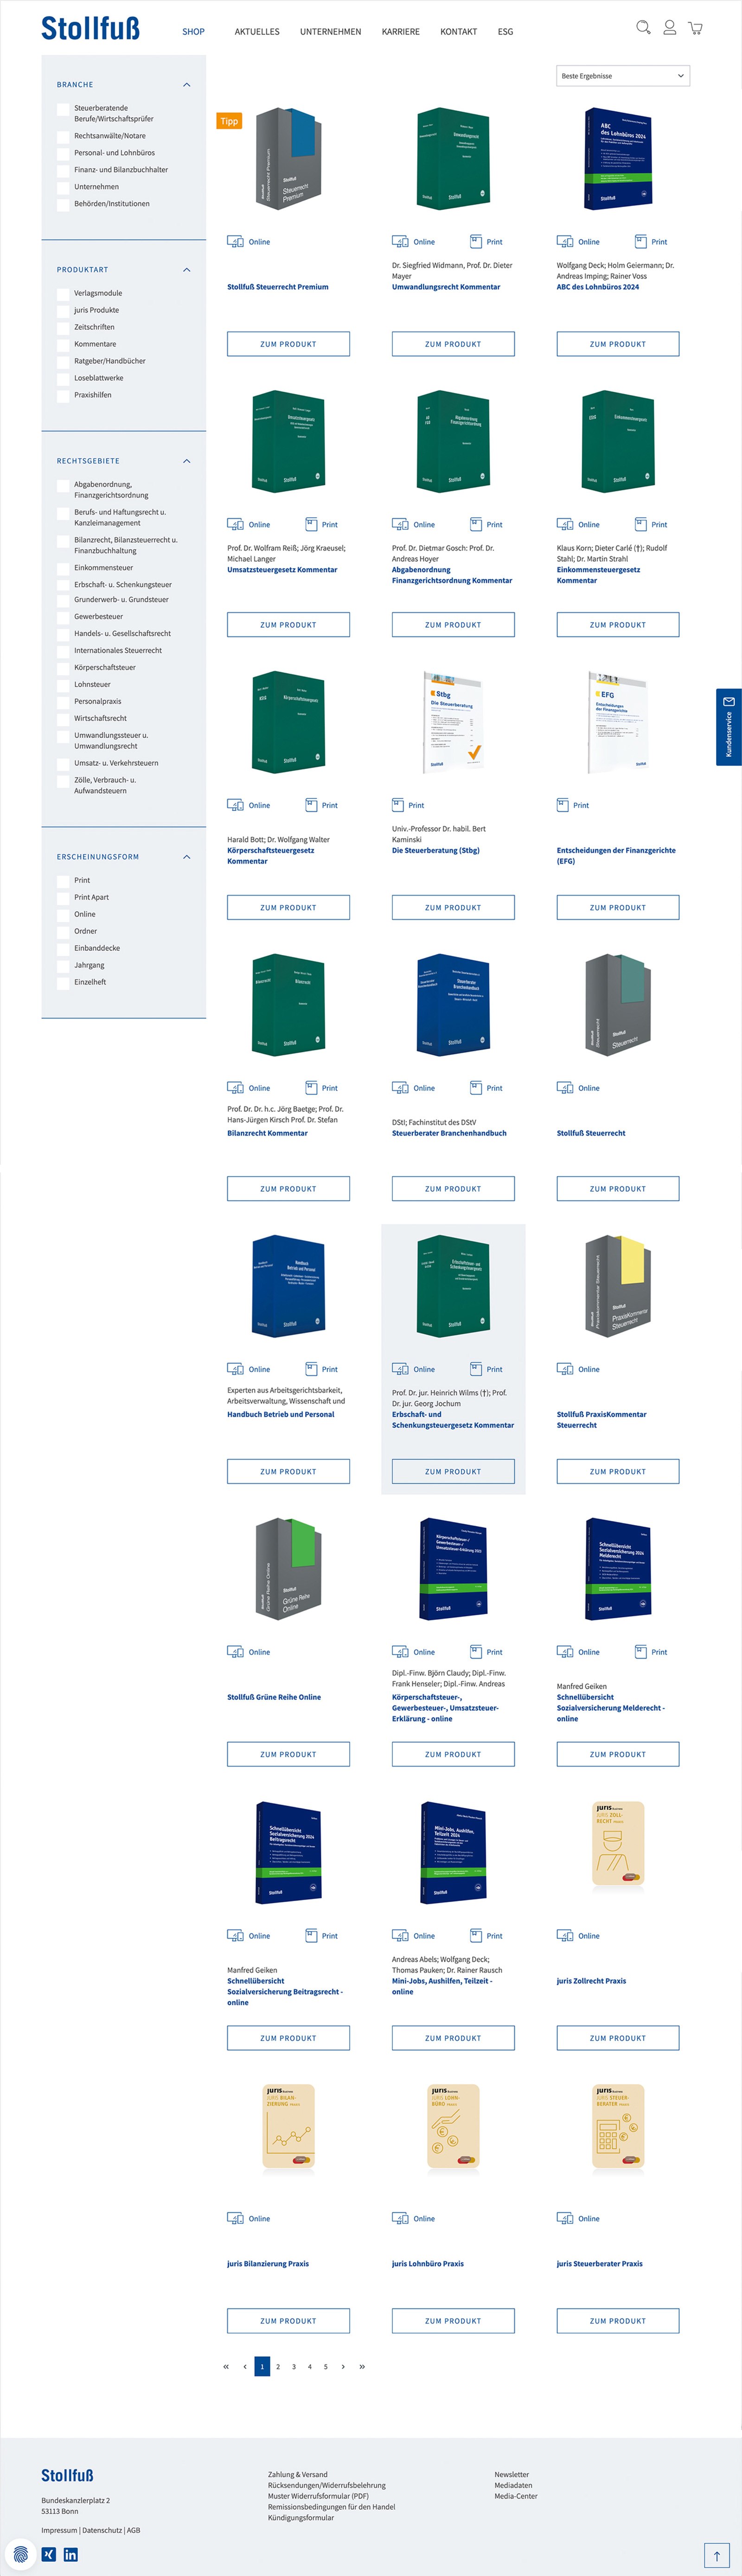
Task: Open the Unternehmen menu item
Action: coord(331,32)
